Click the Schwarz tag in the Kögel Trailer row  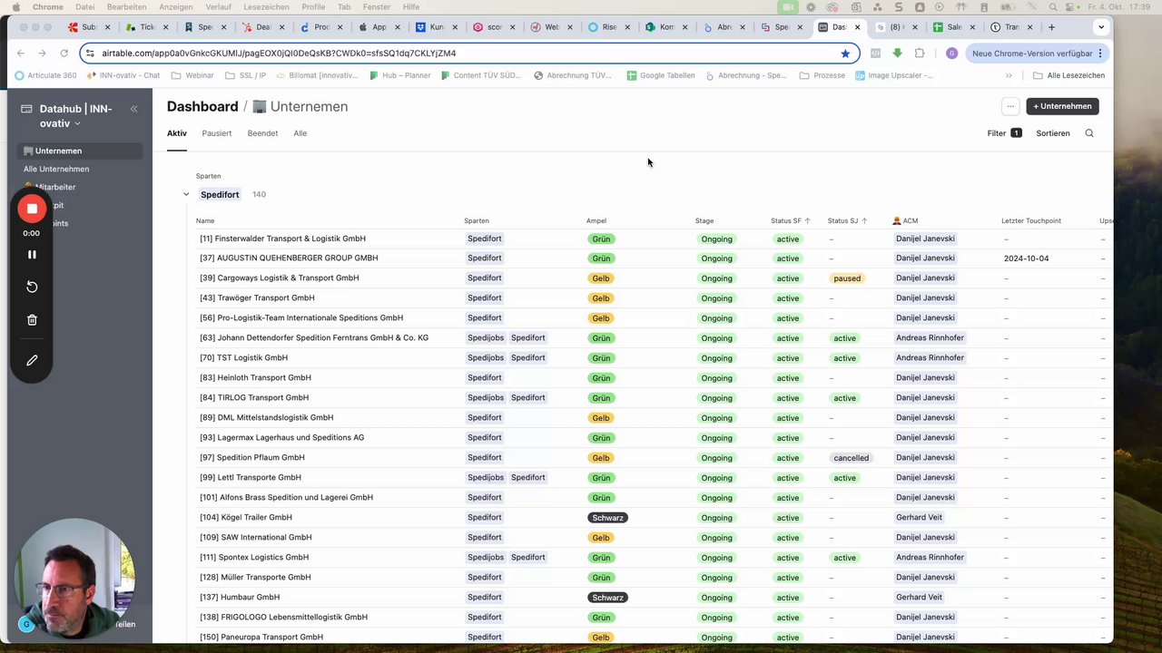[x=607, y=518]
